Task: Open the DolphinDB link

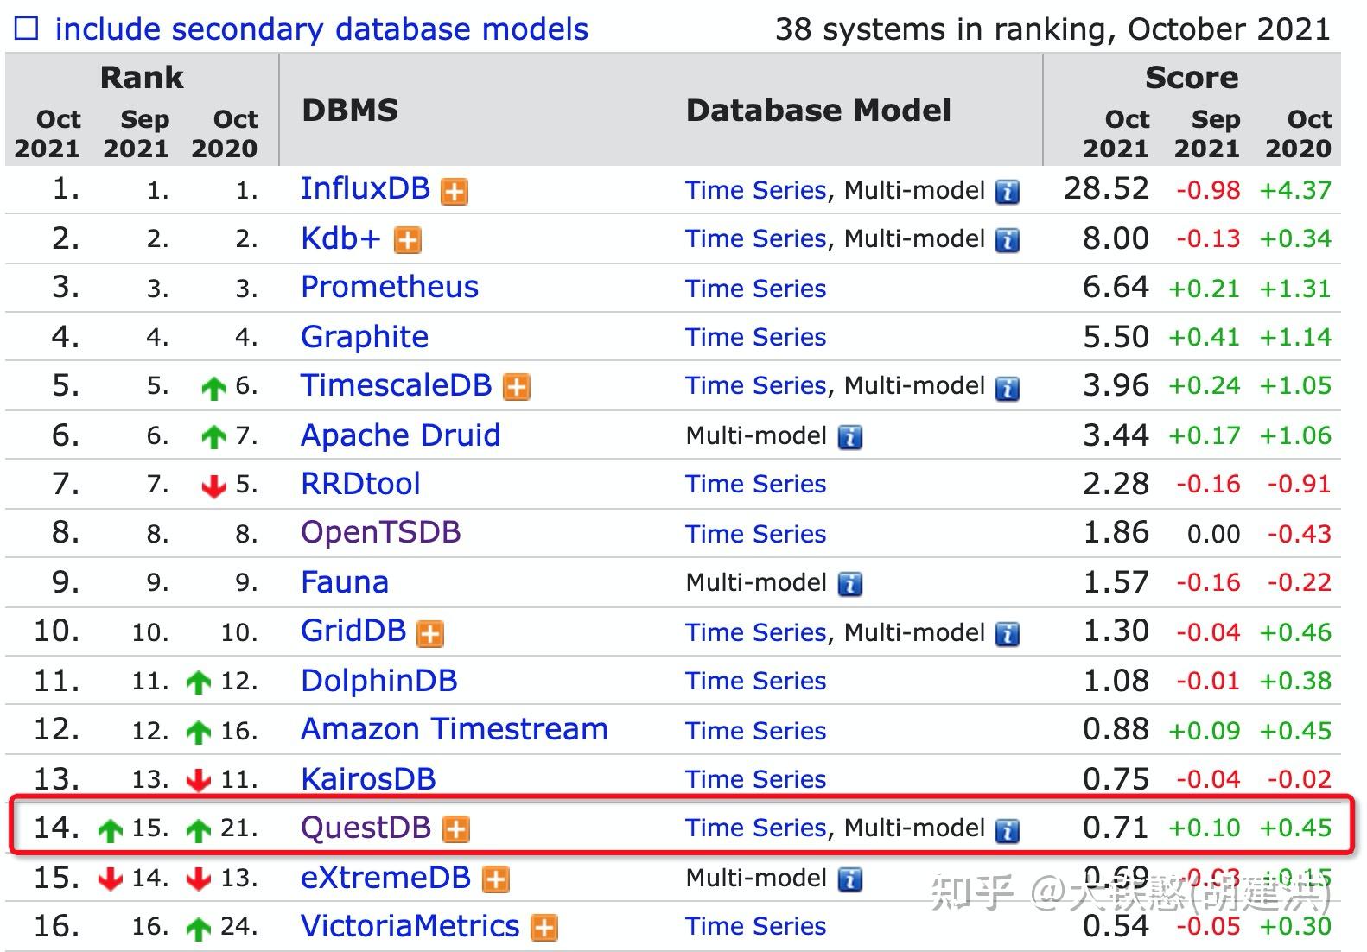Action: [x=378, y=681]
